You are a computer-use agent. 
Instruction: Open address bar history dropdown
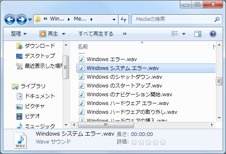(x=114, y=19)
